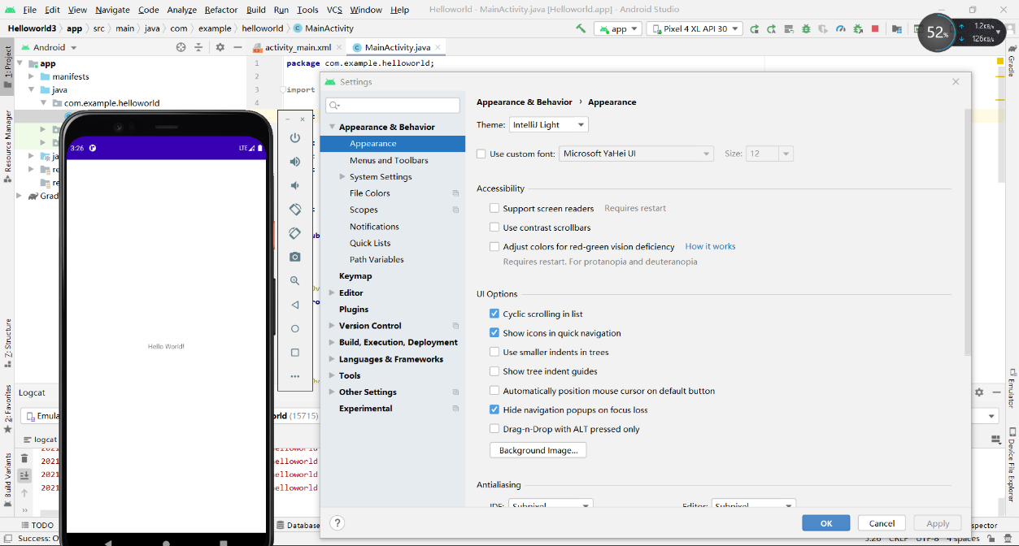Click the Make Project hammer icon
The width and height of the screenshot is (1019, 546).
click(x=581, y=28)
